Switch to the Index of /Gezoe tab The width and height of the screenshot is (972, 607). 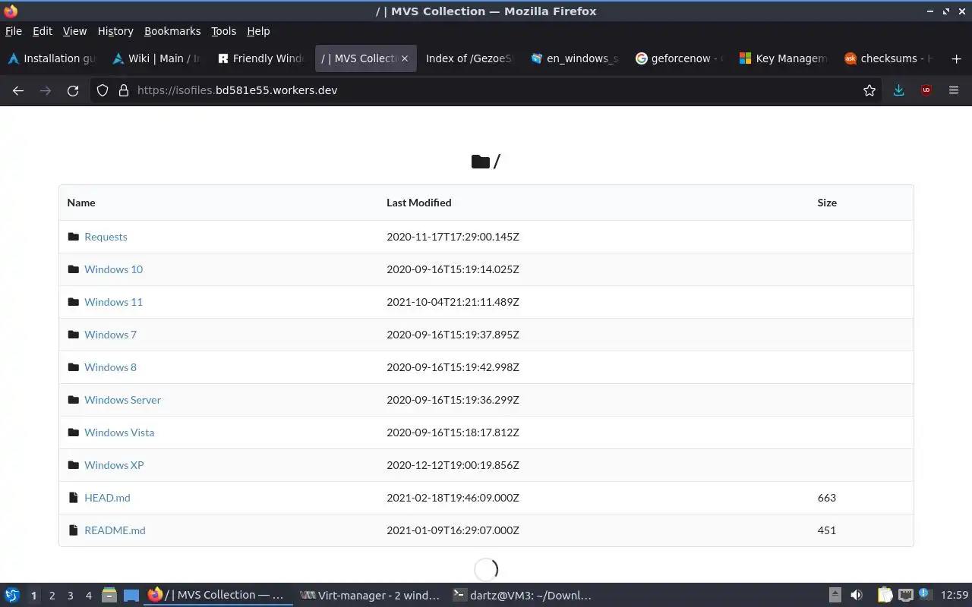(469, 58)
